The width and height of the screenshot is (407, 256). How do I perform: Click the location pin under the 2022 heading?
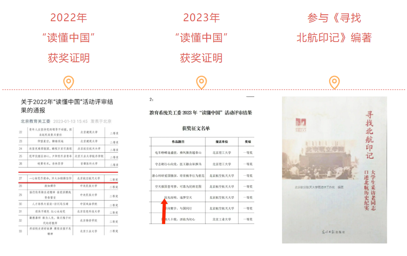click(68, 83)
